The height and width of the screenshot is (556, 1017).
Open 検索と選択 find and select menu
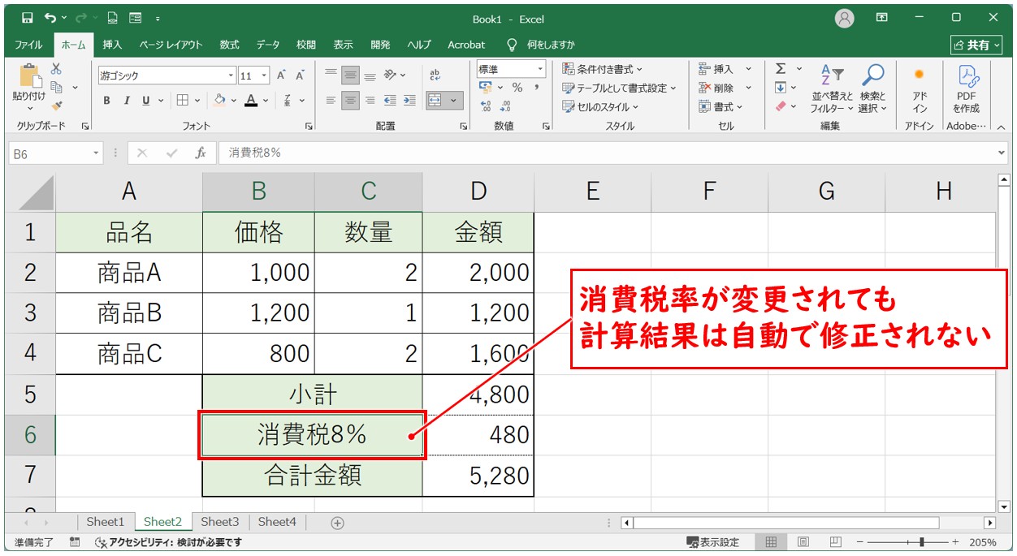point(873,89)
